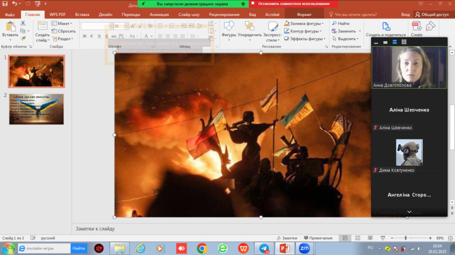
Task: Toggle Bold (Ж) formatting
Action: click(84, 36)
